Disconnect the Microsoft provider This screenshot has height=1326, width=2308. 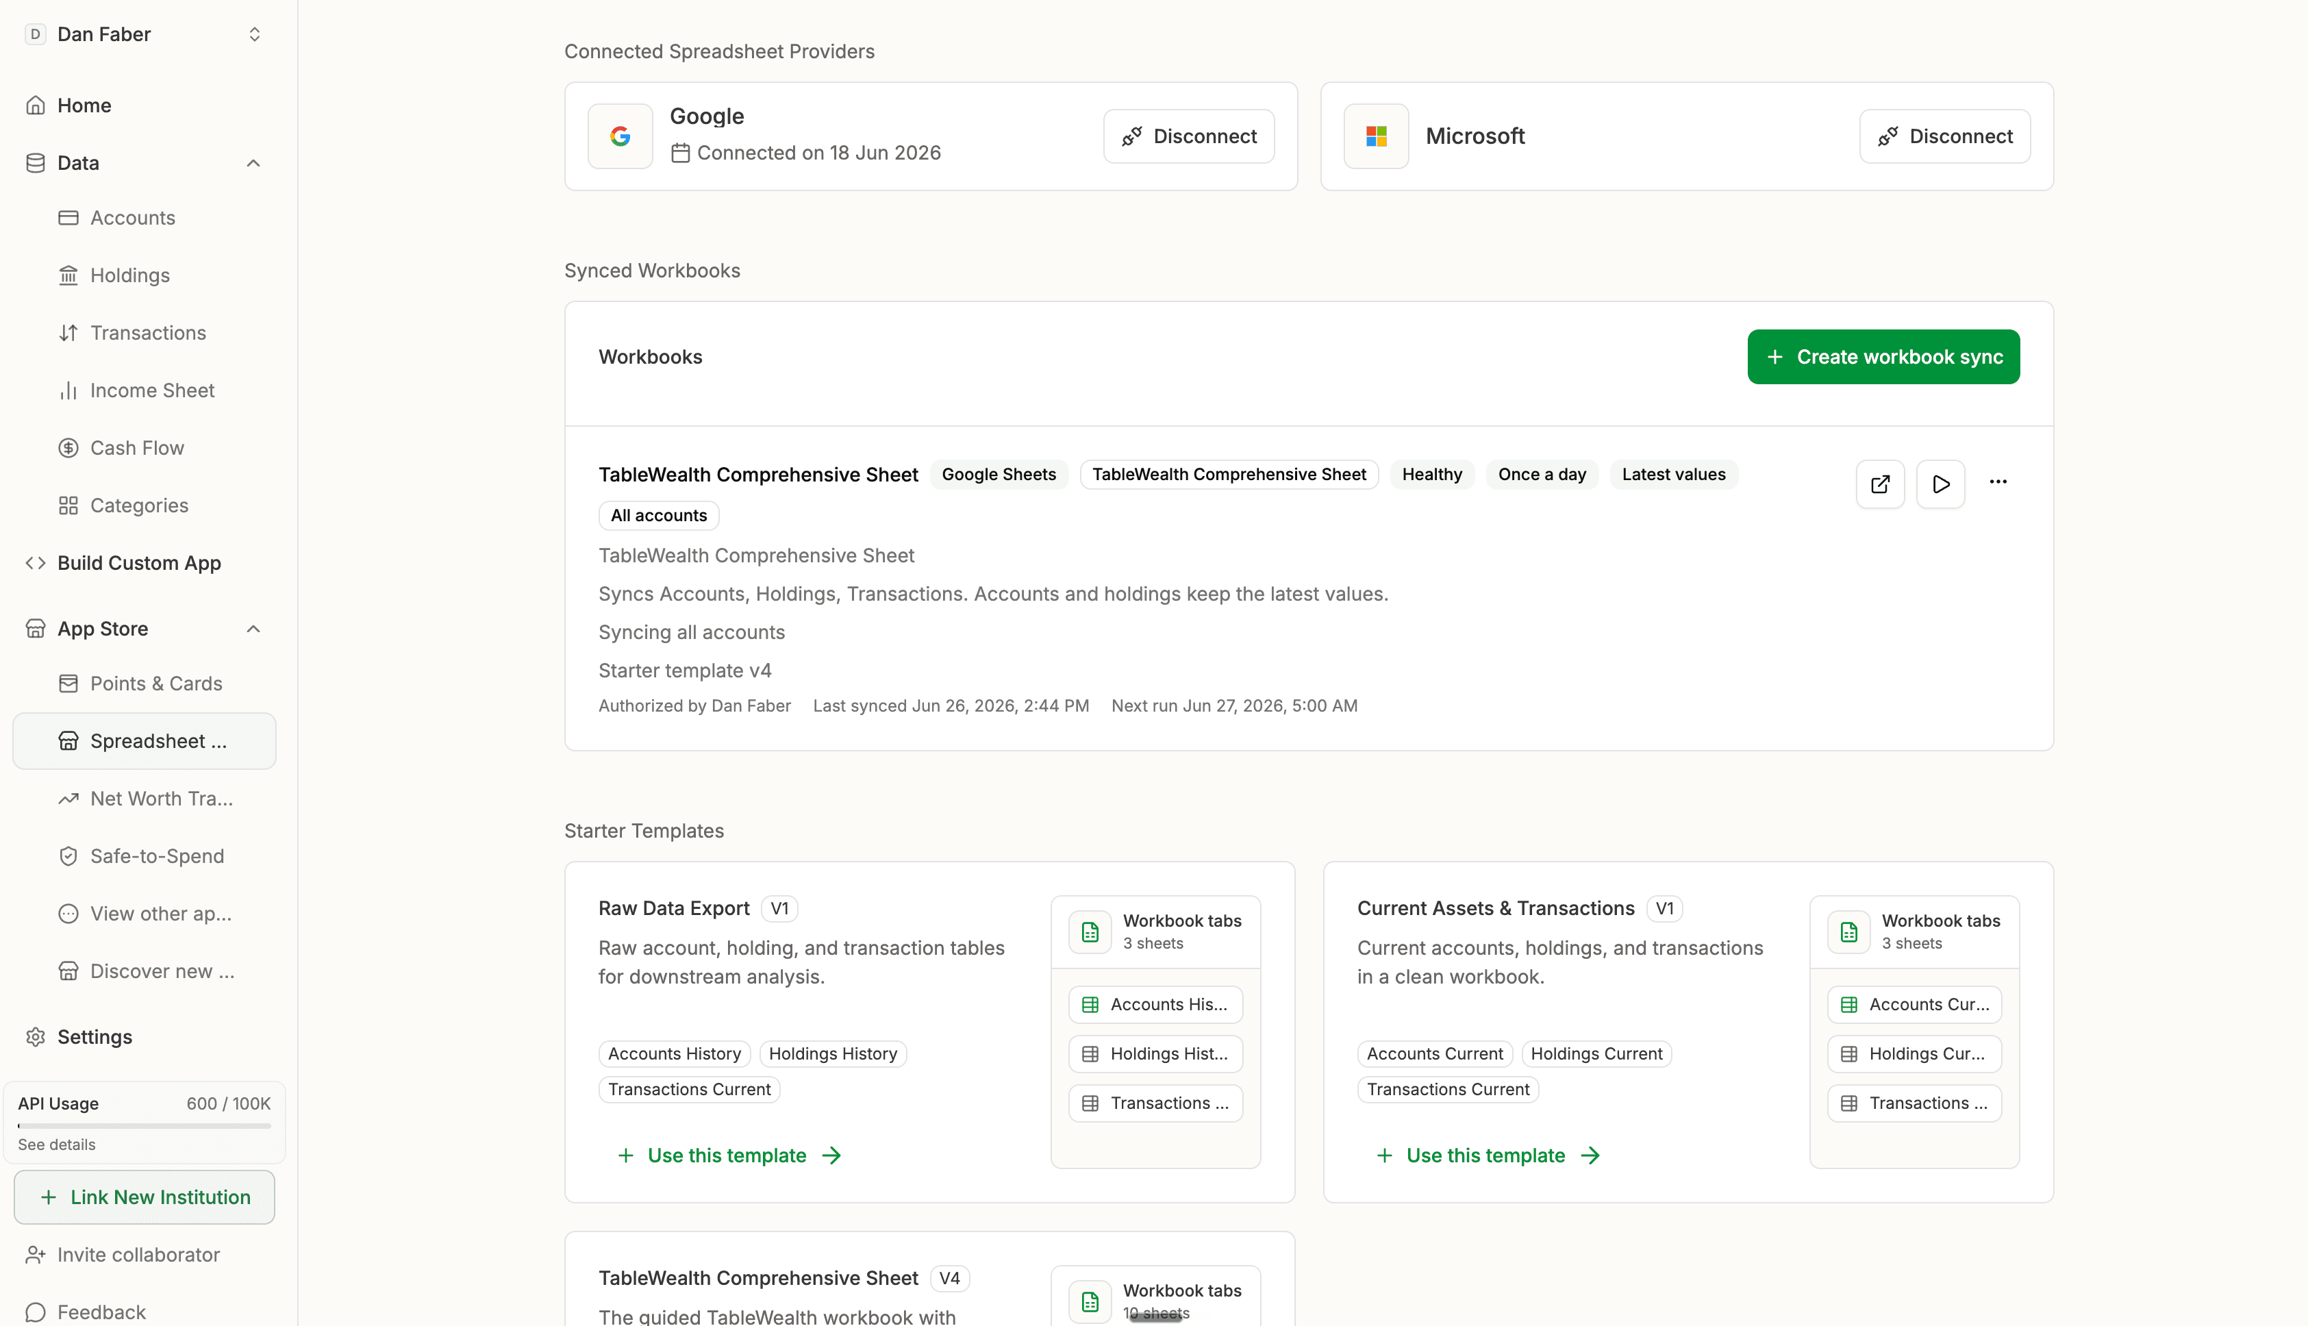(x=1945, y=136)
